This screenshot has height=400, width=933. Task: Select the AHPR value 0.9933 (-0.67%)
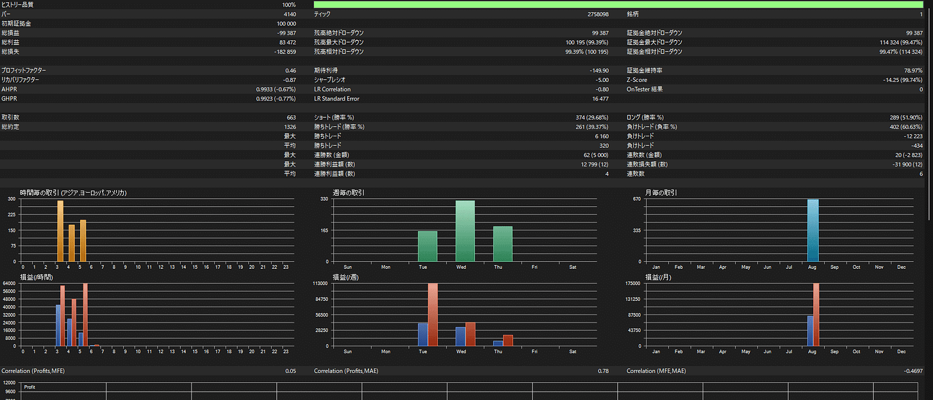point(276,90)
